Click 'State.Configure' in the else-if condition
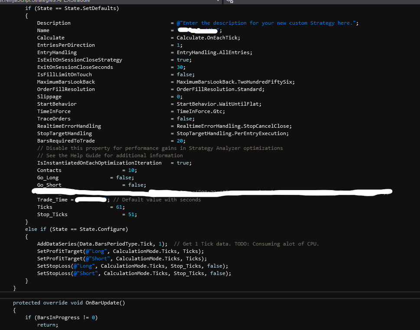 102,229
